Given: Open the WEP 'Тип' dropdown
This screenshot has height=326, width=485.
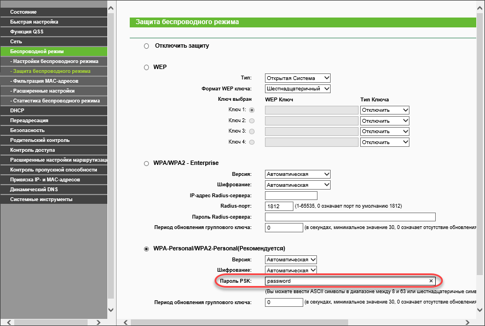Looking at the screenshot, I should (298, 78).
